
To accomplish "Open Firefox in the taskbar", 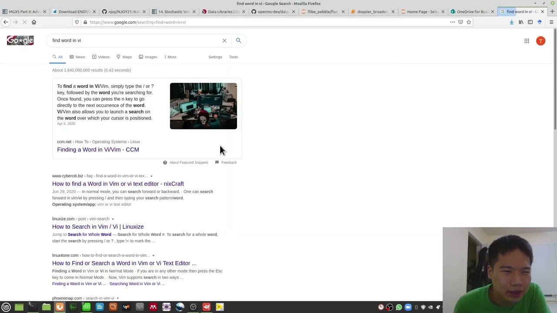I will [x=60, y=307].
